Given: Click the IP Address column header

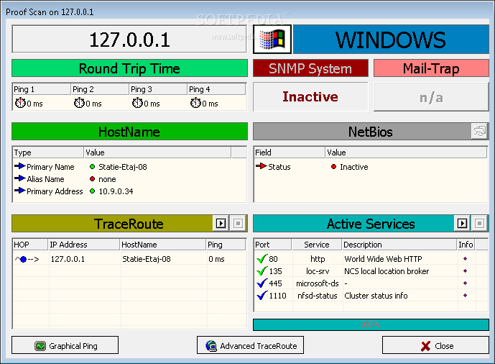Looking at the screenshot, I should pyautogui.click(x=84, y=245).
